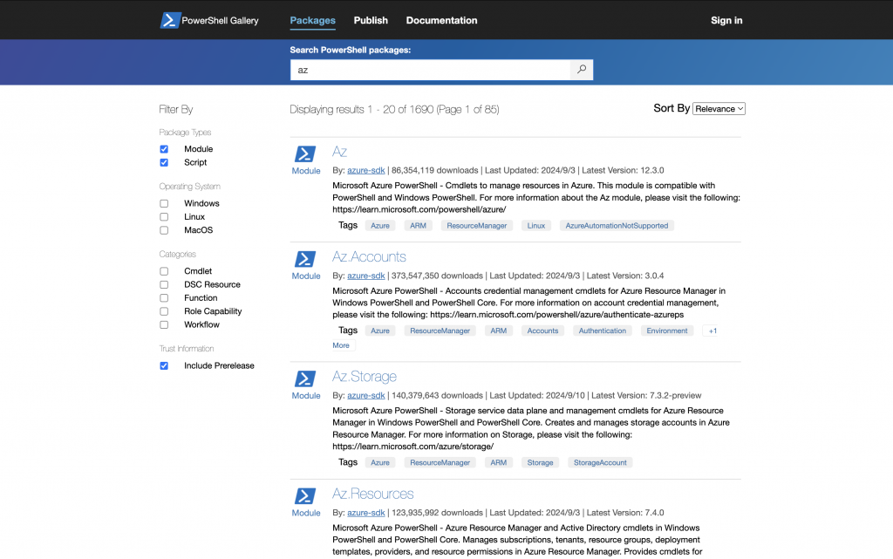This screenshot has height=559, width=893.
Task: Click the Az.Accounts package module icon
Action: pyautogui.click(x=305, y=259)
